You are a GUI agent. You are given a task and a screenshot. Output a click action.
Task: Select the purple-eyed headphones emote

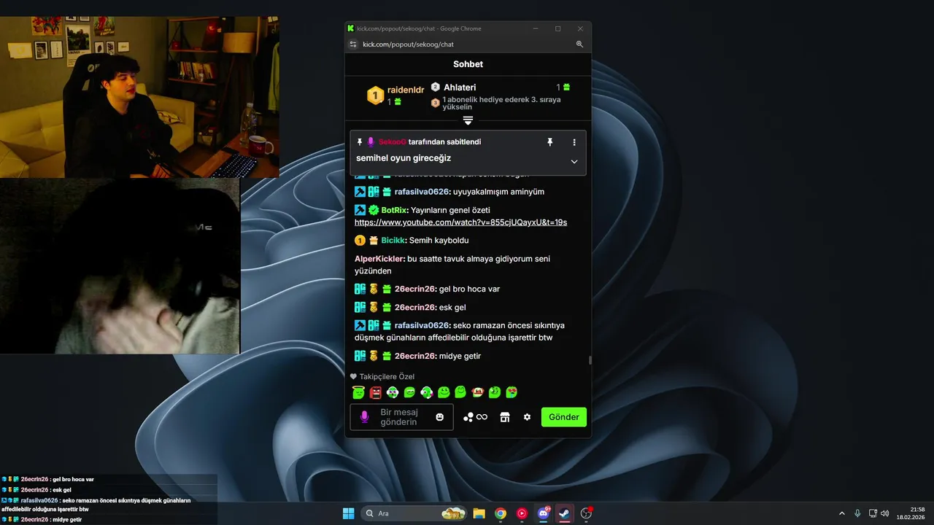tap(393, 392)
